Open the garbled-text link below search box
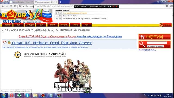 tap(147, 50)
